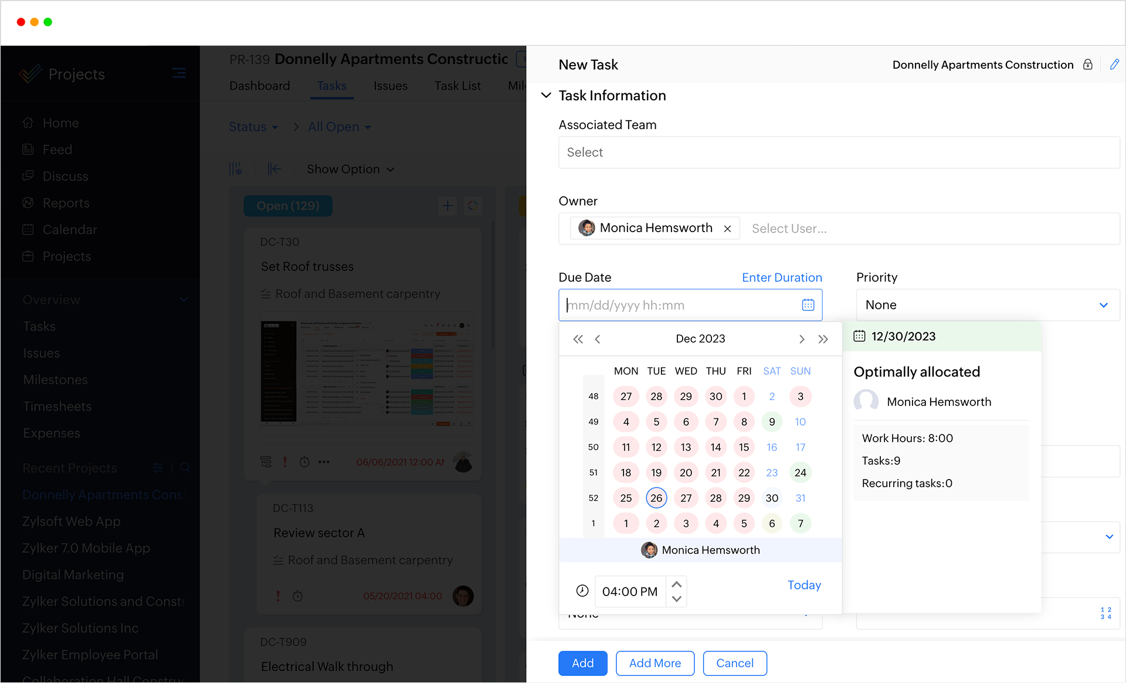This screenshot has width=1126, height=683.
Task: Toggle calendar to previous month
Action: point(598,339)
